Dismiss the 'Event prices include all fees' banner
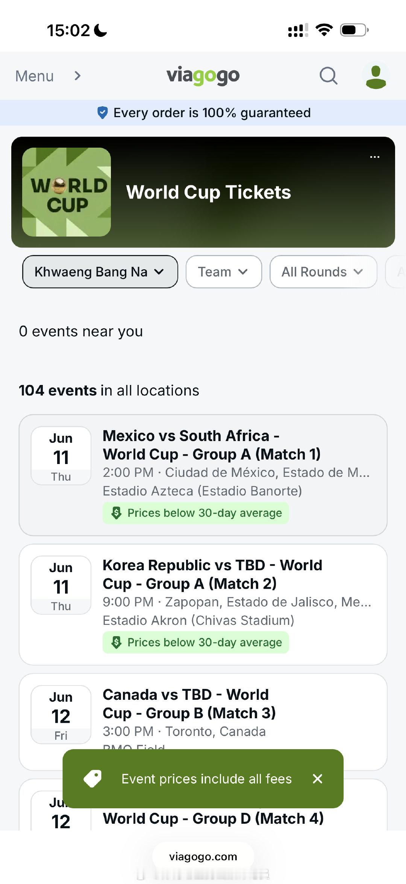The width and height of the screenshot is (406, 884). point(317,779)
